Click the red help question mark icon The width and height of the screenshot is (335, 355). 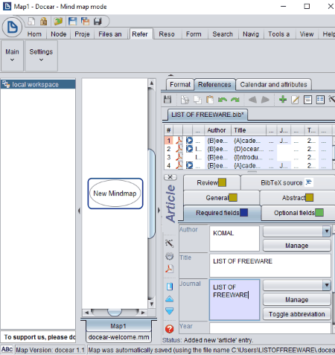click(170, 329)
